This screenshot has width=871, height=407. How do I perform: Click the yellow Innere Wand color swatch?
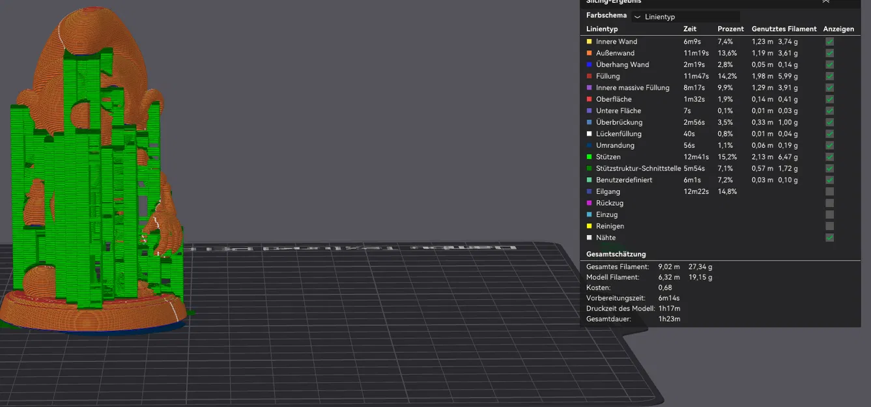[x=589, y=42]
